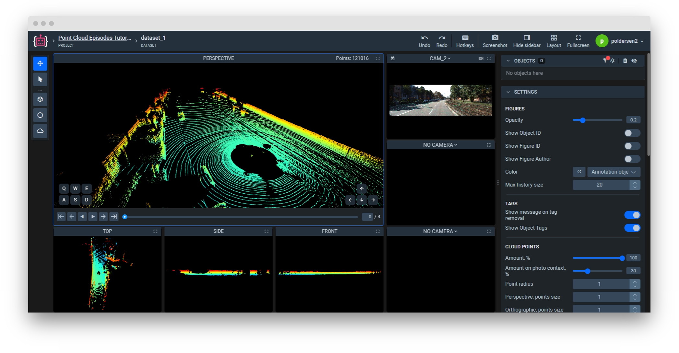Viewport: 679px width, 353px height.
Task: Open the CAM_2 camera dropdown
Action: (x=440, y=58)
